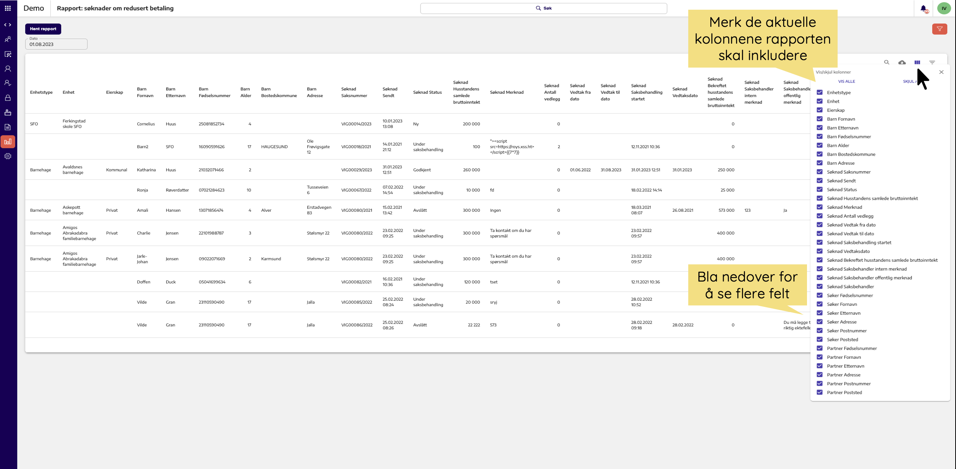Open the padlock sidebar icon

coord(8,98)
